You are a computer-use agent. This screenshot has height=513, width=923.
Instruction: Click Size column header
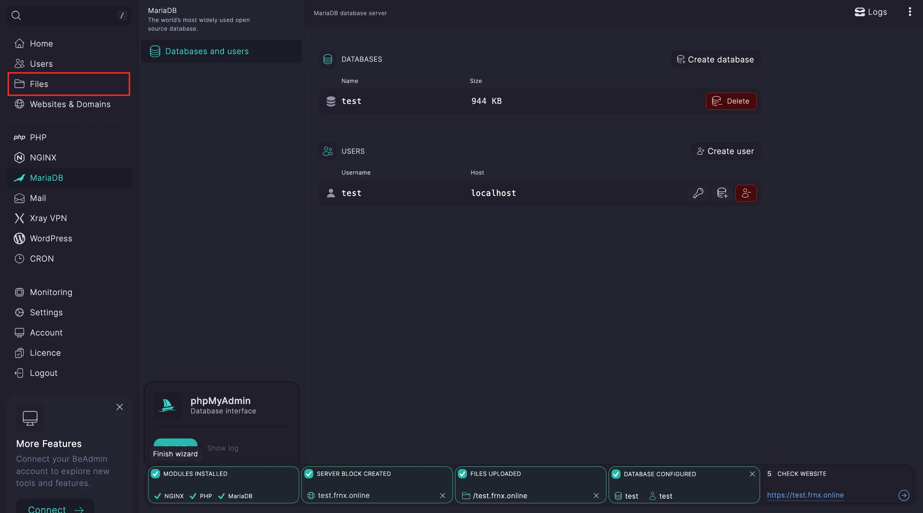click(x=476, y=81)
